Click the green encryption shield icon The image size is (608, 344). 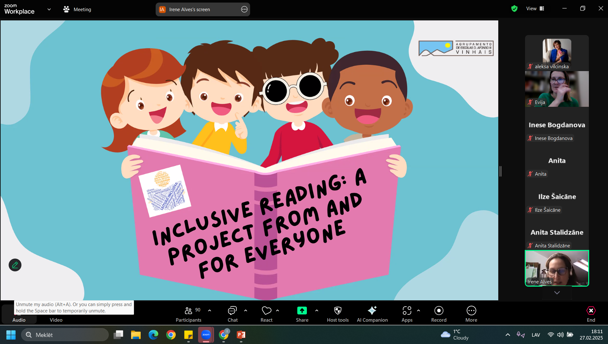click(x=514, y=9)
